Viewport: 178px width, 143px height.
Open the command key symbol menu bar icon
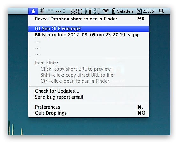click(42, 11)
